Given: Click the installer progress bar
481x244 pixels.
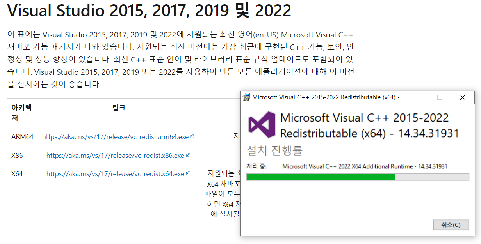Looking at the screenshot, I should coord(358,177).
